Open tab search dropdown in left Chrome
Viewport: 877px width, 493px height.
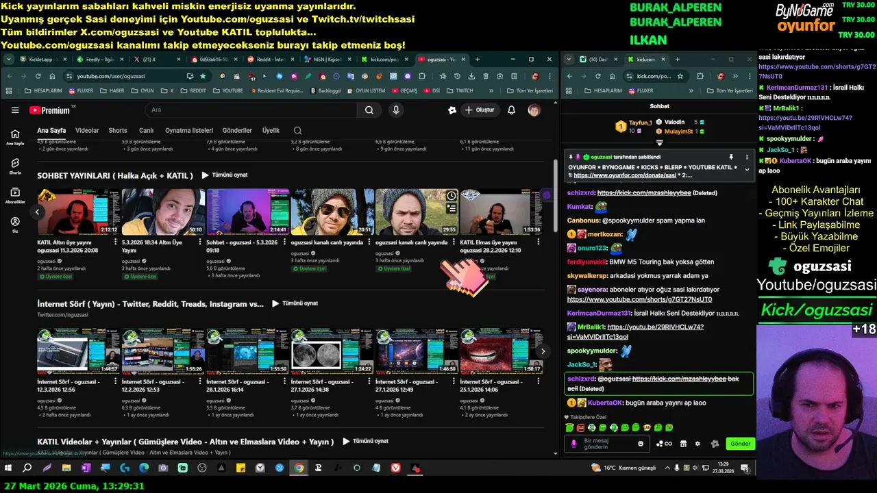pyautogui.click(x=8, y=60)
